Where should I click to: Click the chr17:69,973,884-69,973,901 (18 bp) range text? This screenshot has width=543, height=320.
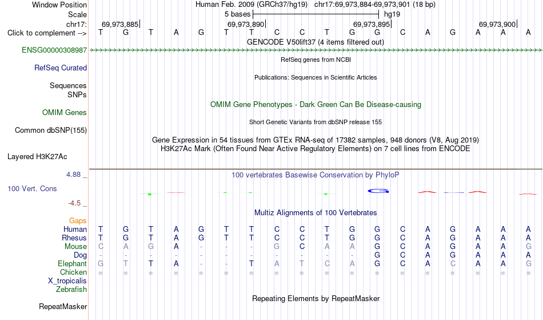pyautogui.click(x=375, y=5)
